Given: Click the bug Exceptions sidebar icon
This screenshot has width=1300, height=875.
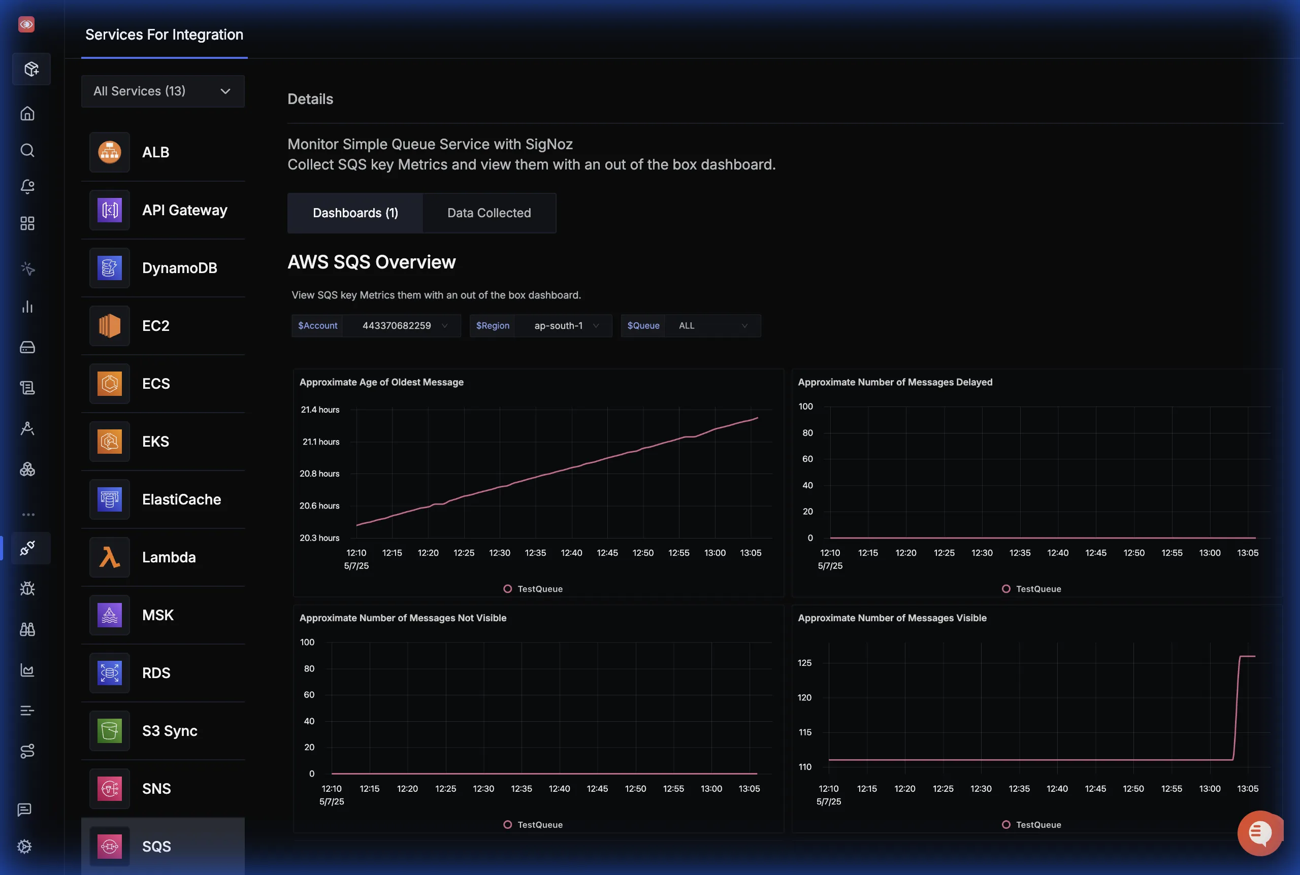Looking at the screenshot, I should [x=27, y=589].
